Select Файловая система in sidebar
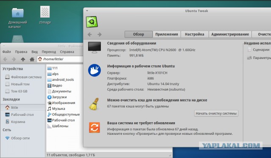Viewport: 271px width, 158px height. (x=23, y=77)
